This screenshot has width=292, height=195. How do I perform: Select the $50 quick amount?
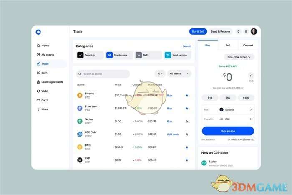click(228, 98)
